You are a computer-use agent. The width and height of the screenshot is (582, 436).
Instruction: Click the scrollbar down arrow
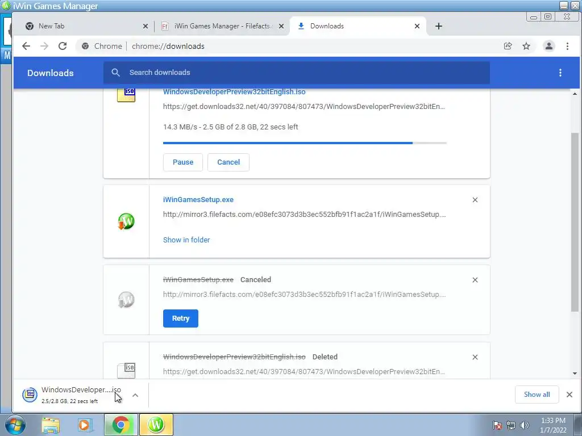[575, 374]
